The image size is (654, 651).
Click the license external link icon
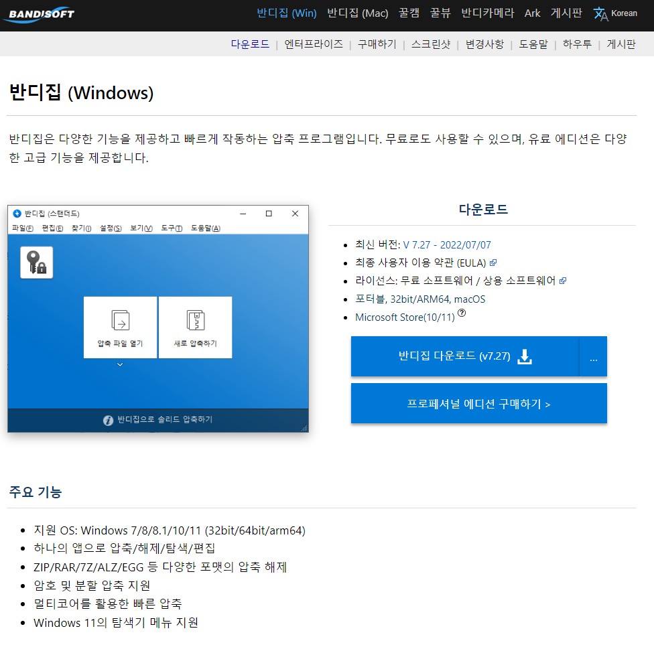click(x=563, y=281)
